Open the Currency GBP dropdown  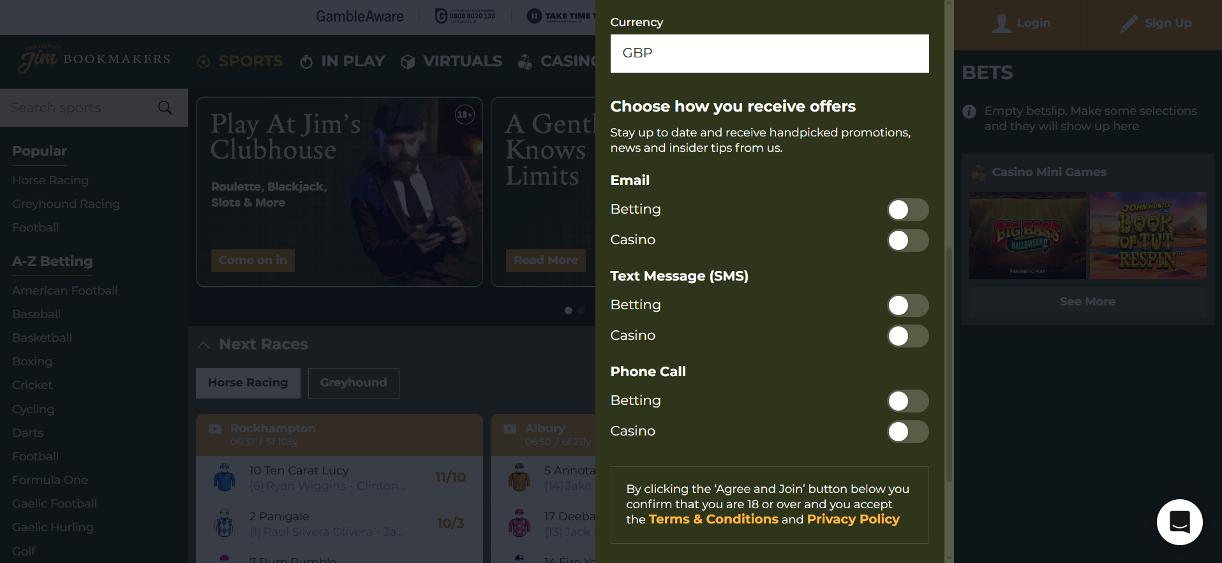coord(770,54)
